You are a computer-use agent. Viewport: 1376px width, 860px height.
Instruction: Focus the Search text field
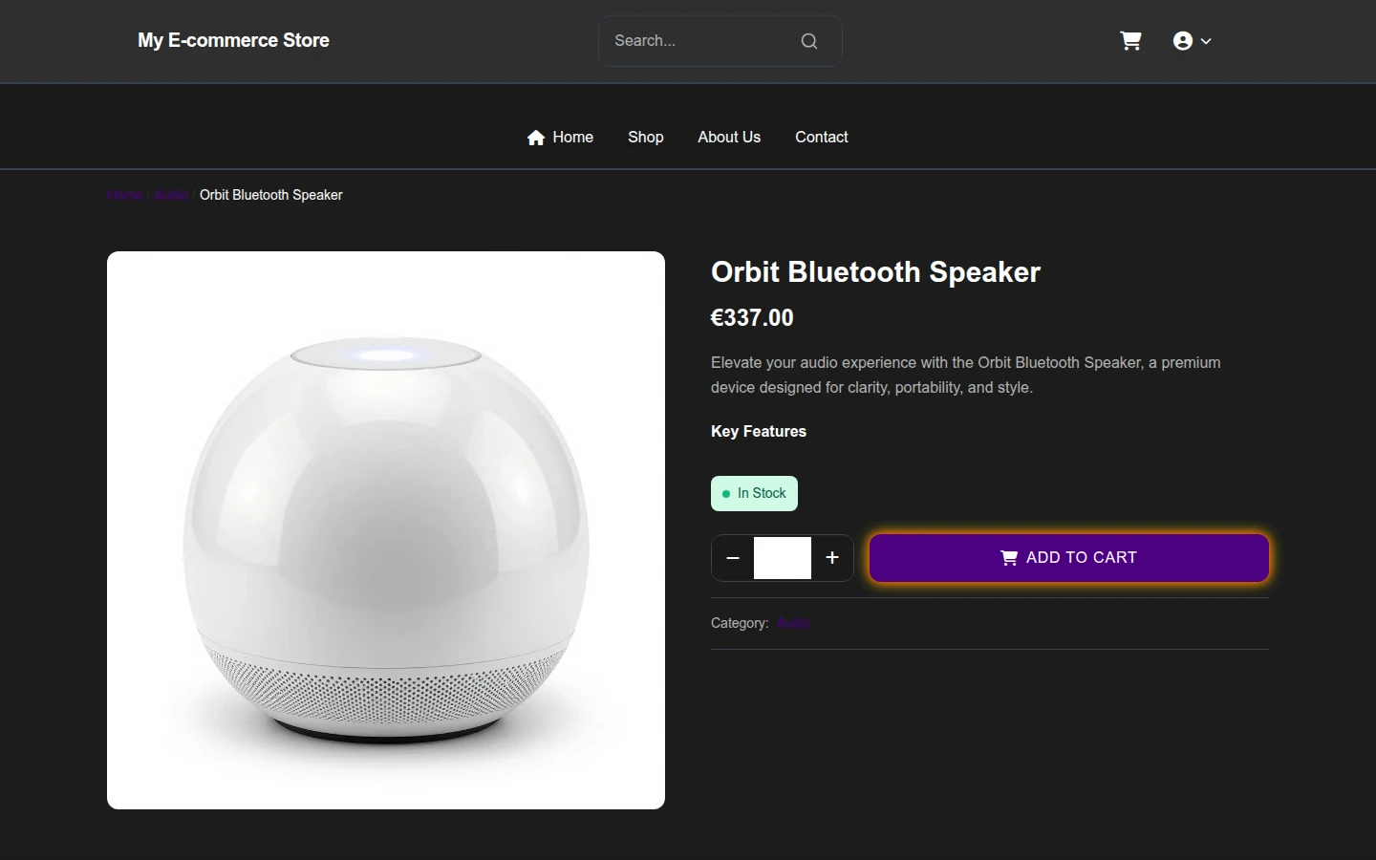click(700, 41)
